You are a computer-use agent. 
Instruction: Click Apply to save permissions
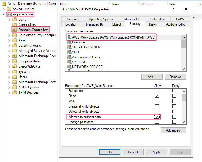click(156, 152)
